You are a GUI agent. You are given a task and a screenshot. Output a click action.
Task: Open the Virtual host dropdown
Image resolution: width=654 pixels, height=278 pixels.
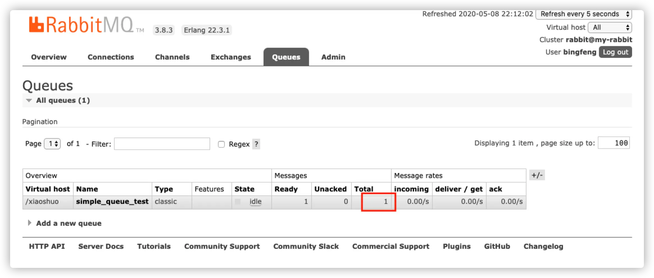coord(610,28)
